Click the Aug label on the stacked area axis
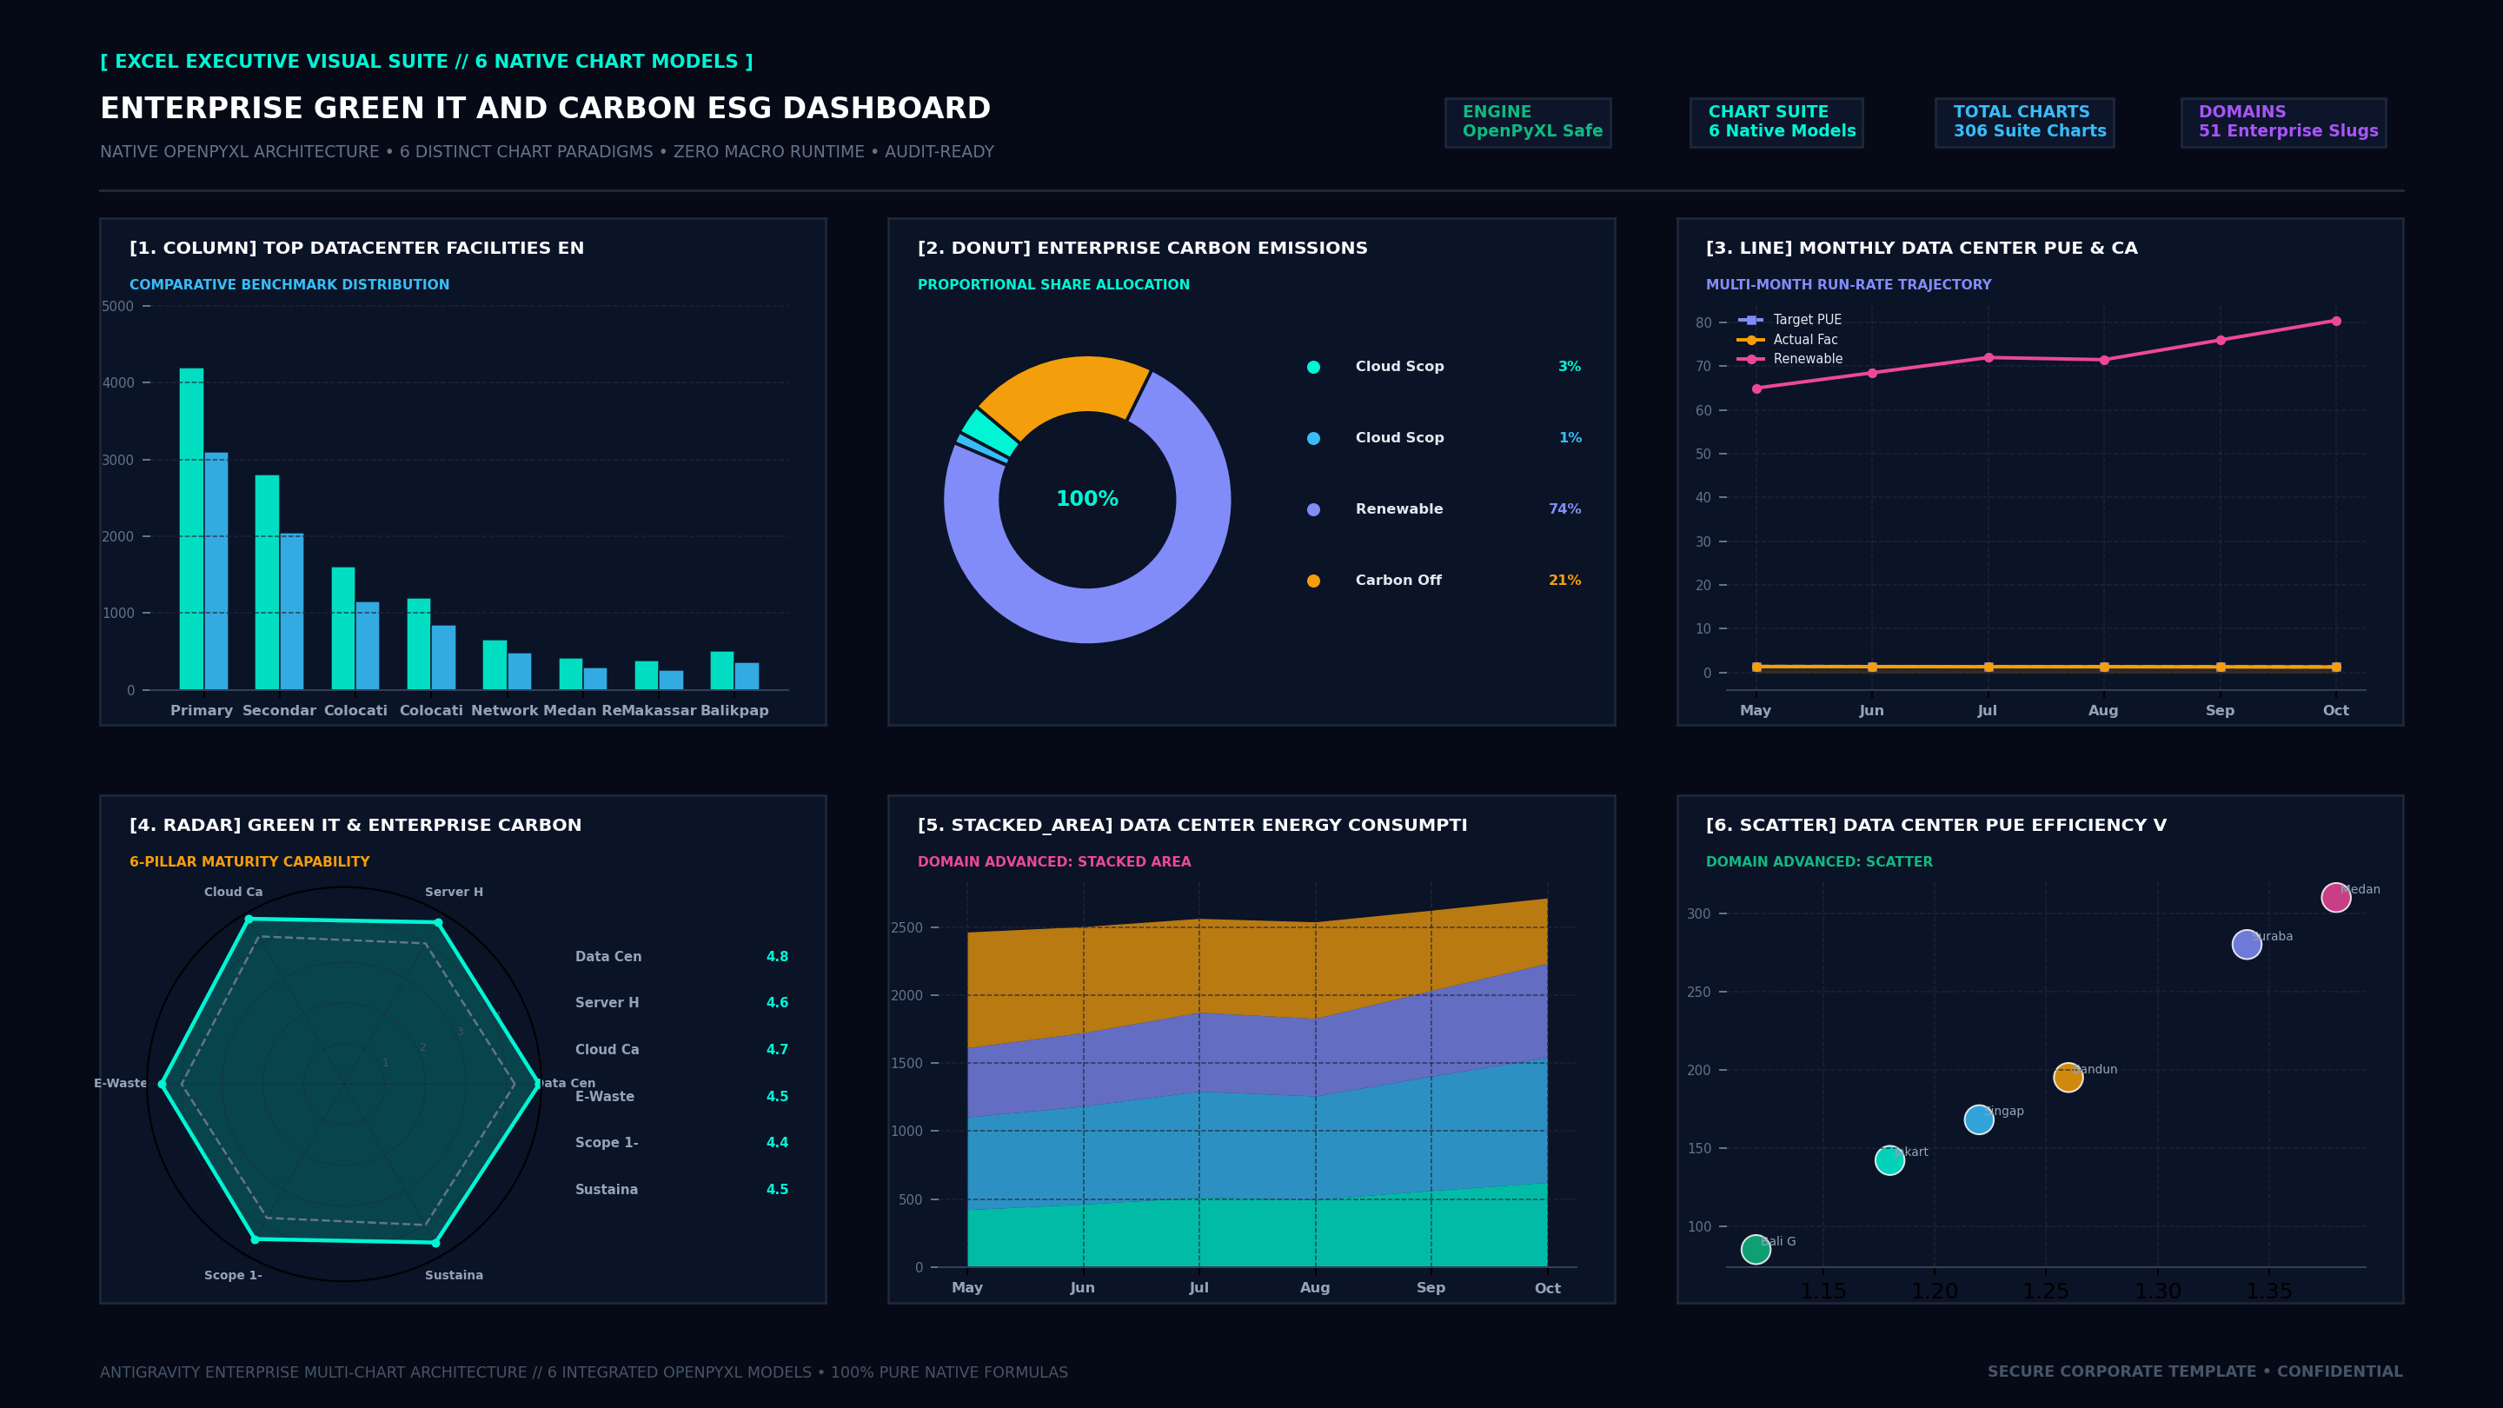Screen dimensions: 2503x1408 point(1315,1287)
